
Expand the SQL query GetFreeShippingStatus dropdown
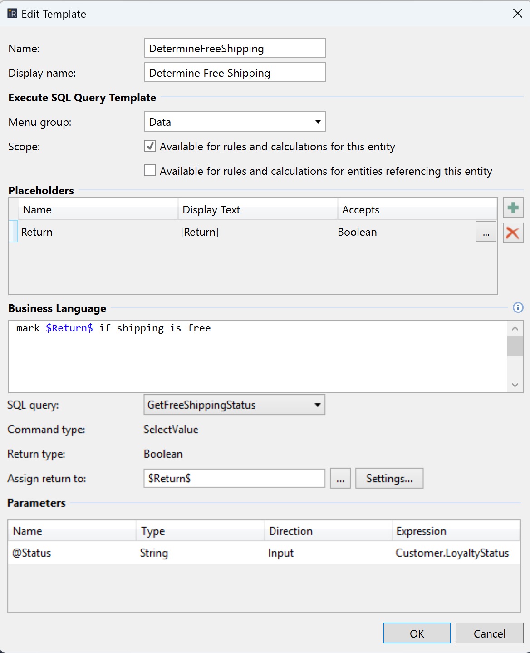coord(234,405)
